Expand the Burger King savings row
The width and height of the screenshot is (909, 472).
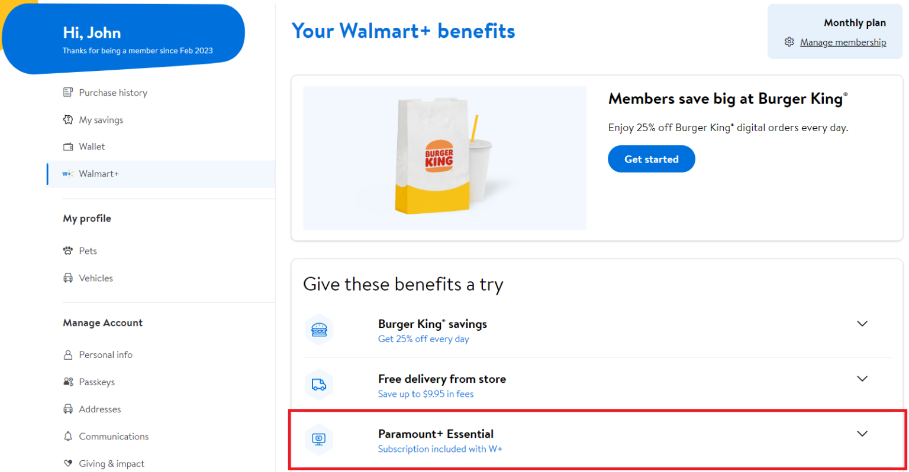pos(862,324)
